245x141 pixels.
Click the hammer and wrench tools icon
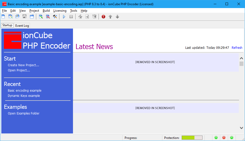55,17
